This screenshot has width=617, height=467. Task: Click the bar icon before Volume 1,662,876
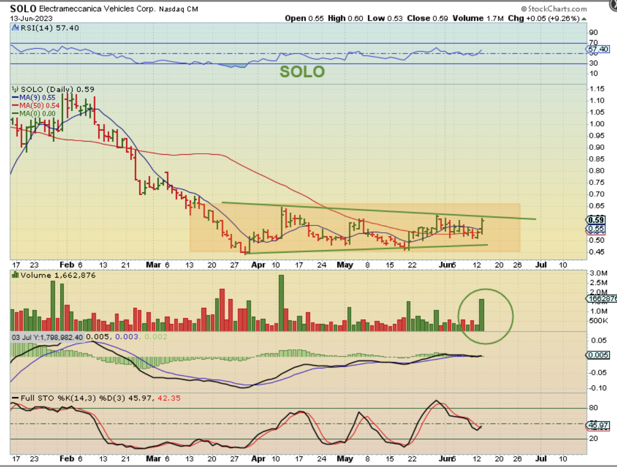click(15, 275)
